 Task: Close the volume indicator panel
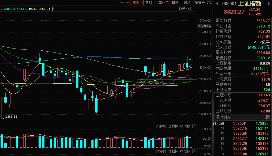point(194,126)
